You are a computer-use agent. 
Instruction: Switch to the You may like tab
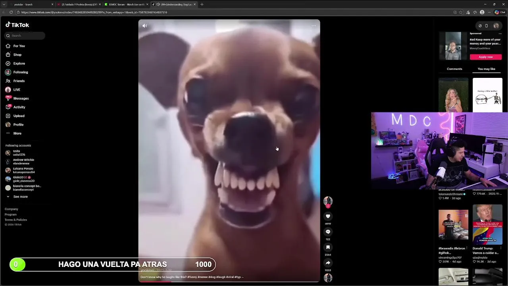tap(487, 69)
